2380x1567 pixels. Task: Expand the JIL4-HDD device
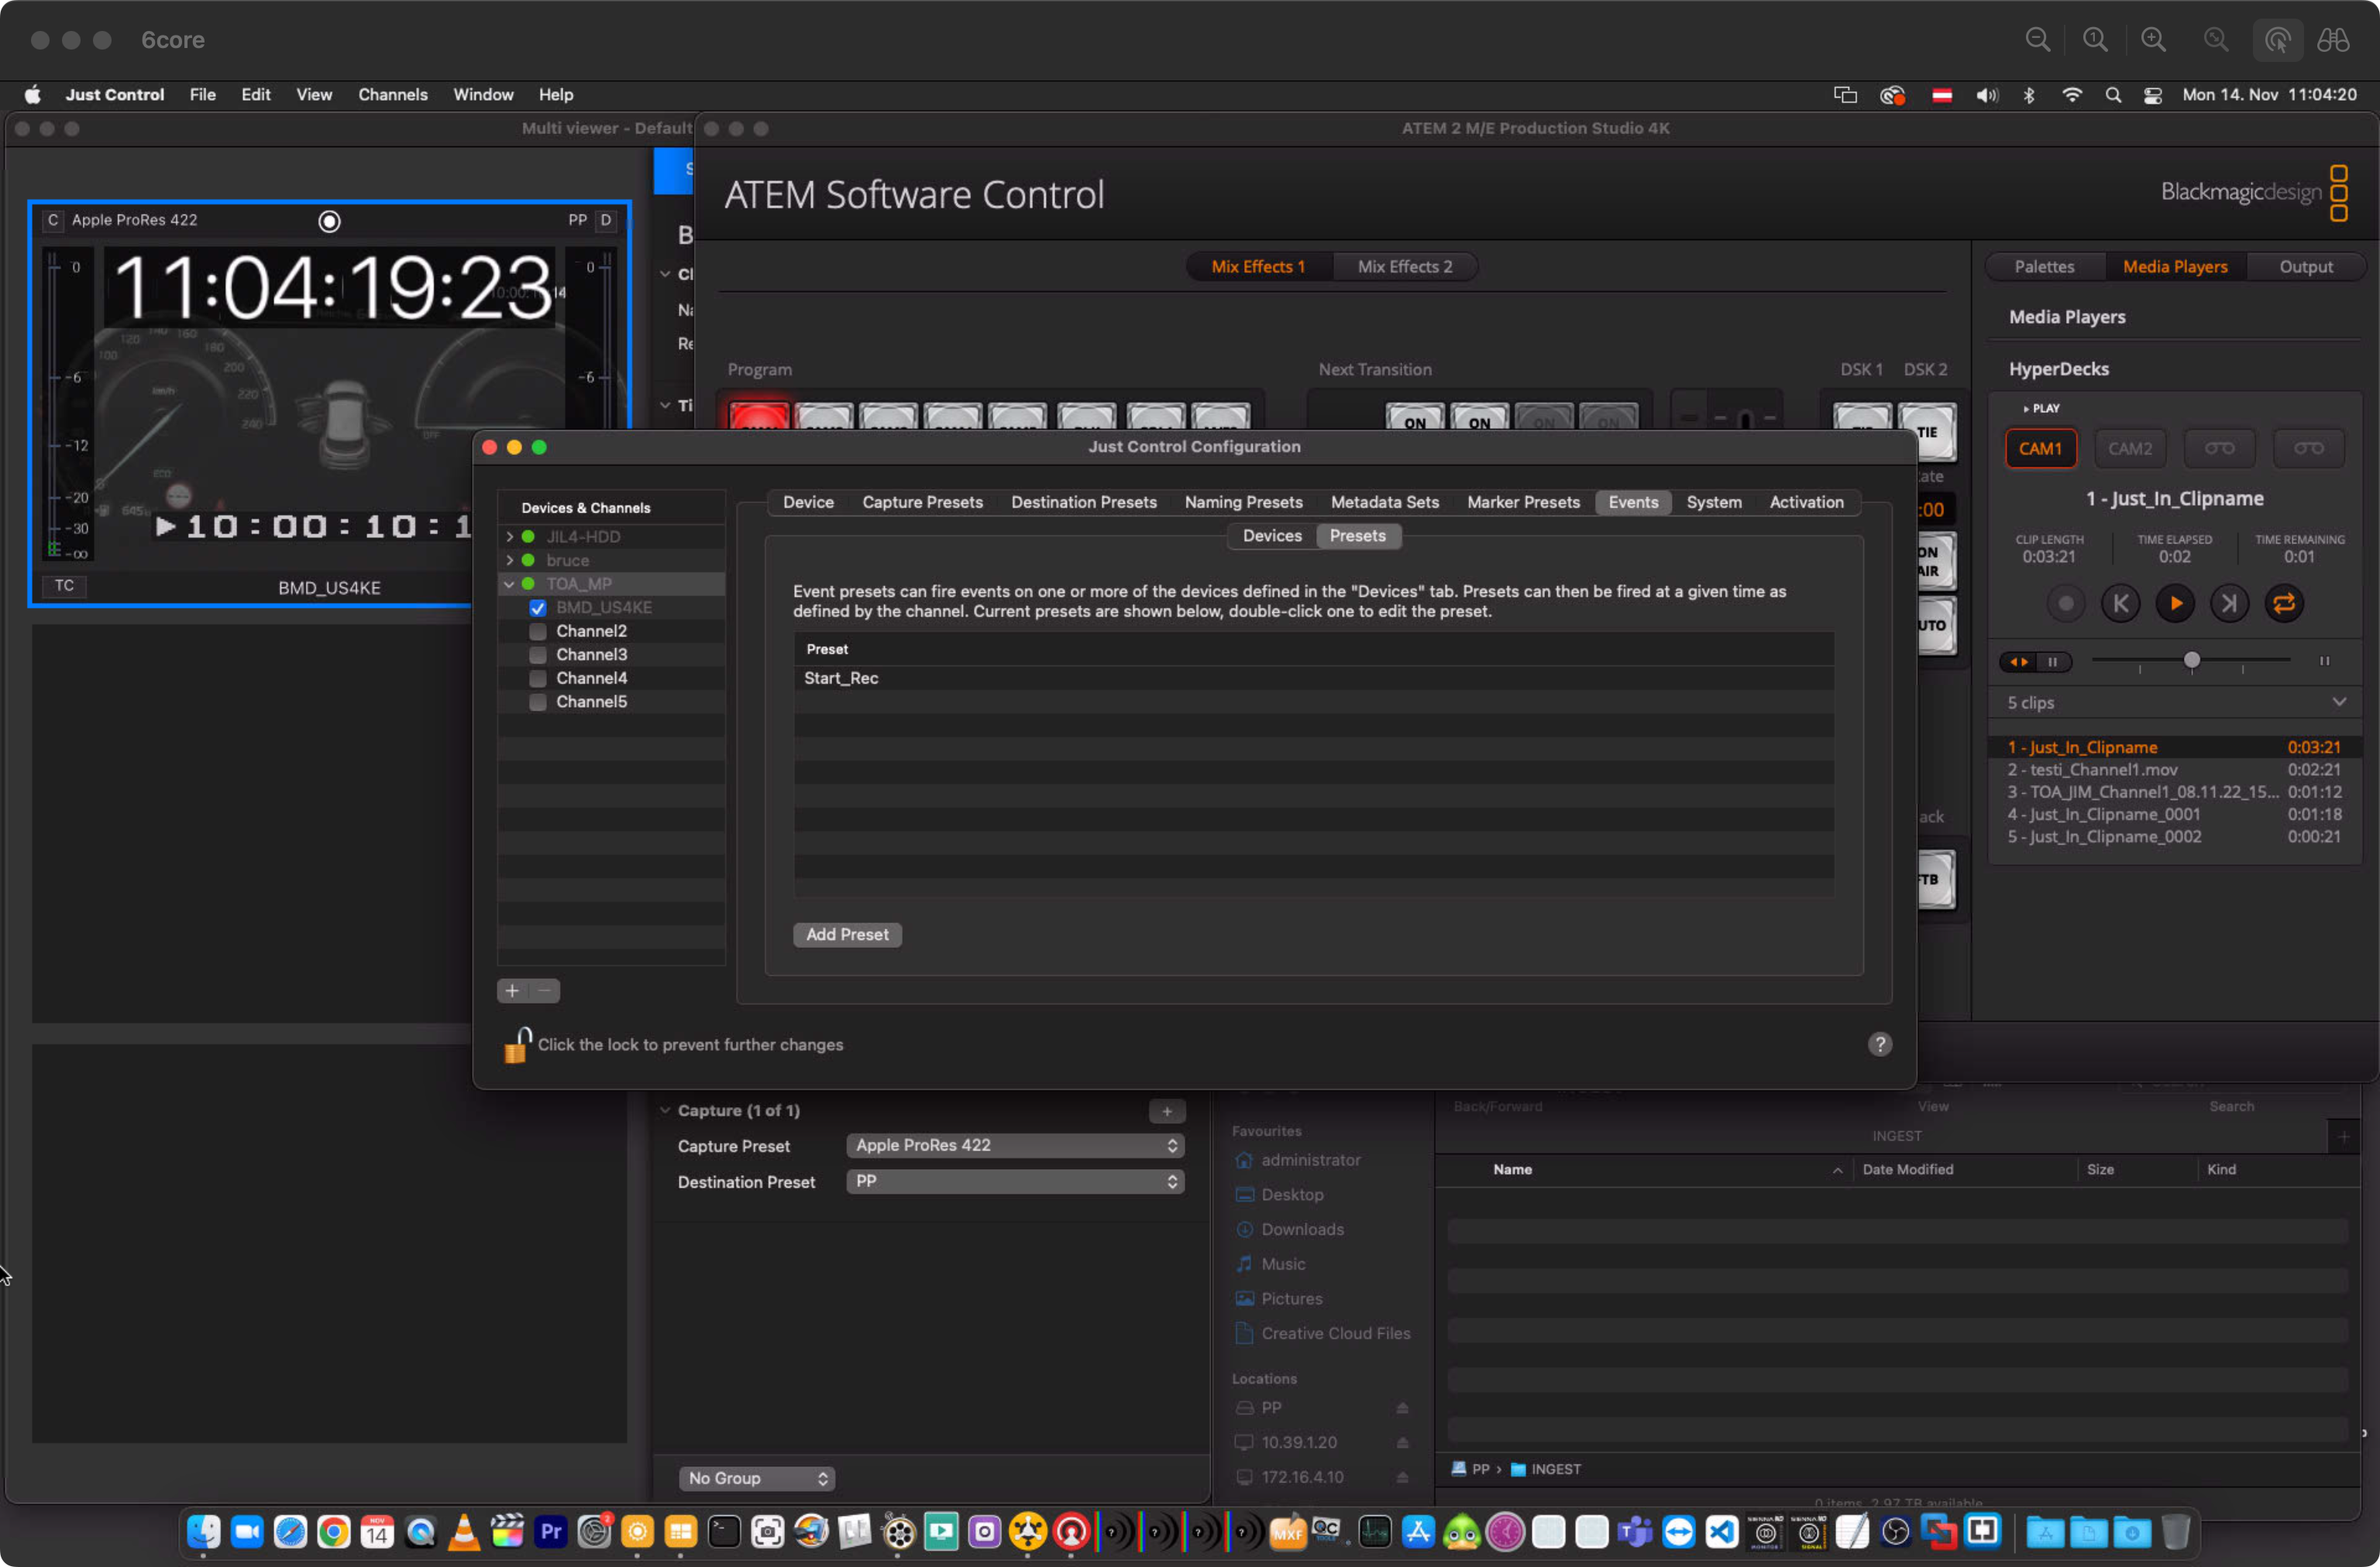(510, 537)
